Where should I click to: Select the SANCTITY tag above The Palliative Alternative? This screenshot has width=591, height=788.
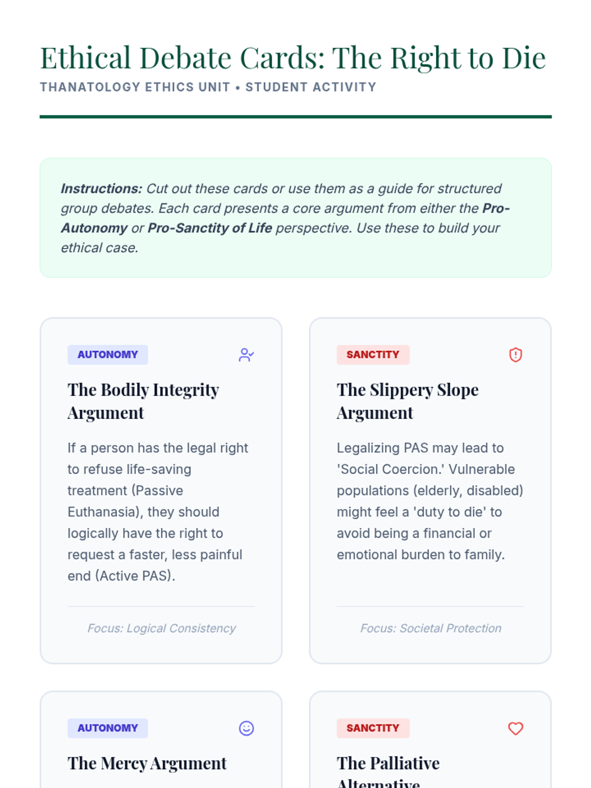tap(373, 728)
